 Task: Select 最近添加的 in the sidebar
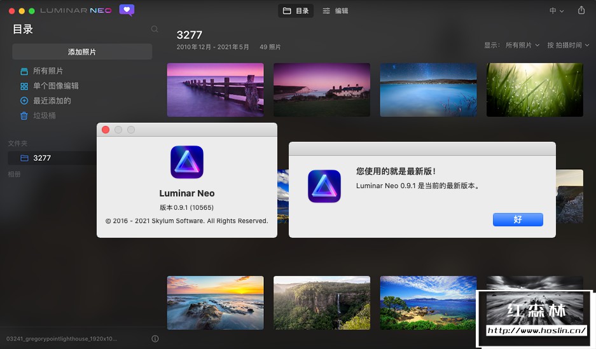52,100
